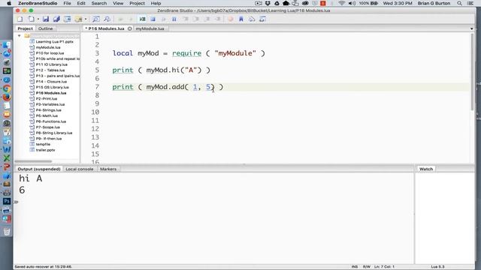Select P16 Modules.lua in project tree
This screenshot has height=270, width=481.
coord(51,93)
